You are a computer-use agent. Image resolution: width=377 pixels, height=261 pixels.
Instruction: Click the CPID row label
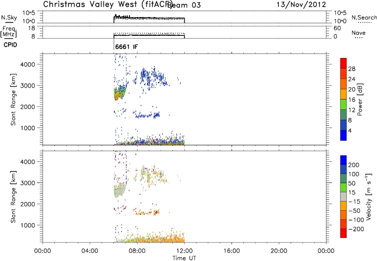pos(10,45)
